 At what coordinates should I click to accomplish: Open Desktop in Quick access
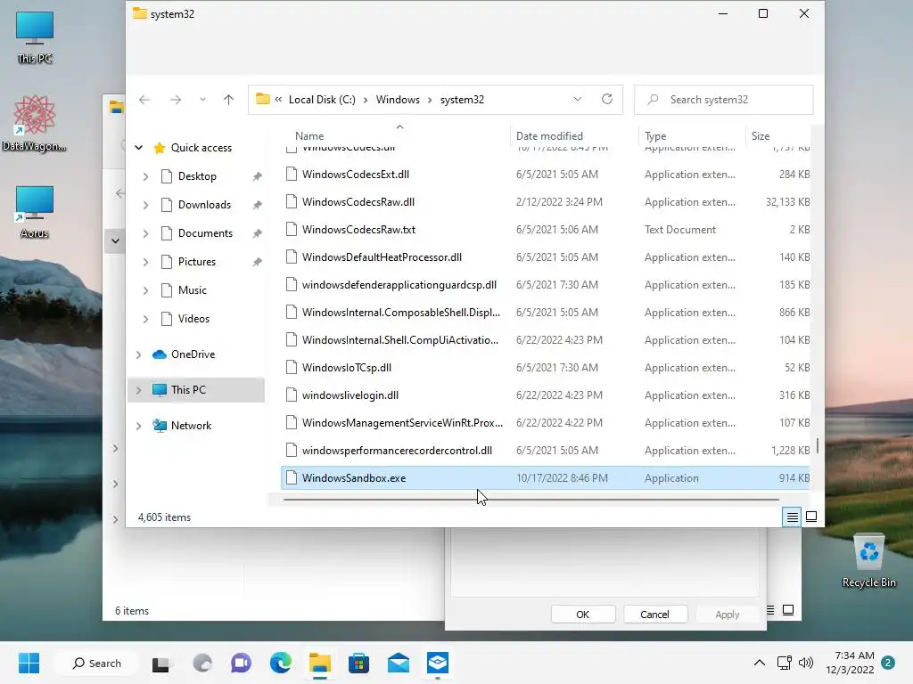[x=197, y=176]
